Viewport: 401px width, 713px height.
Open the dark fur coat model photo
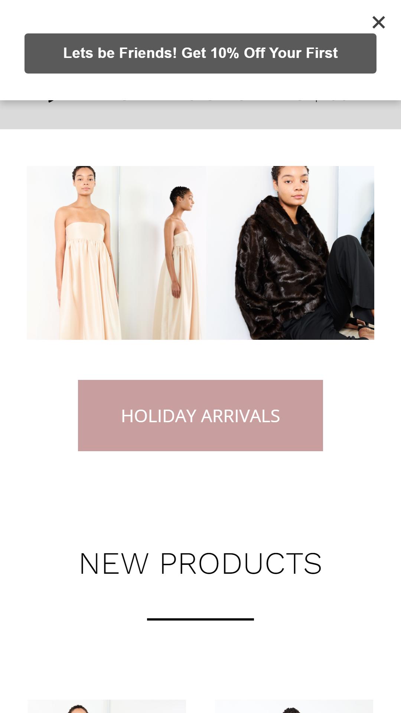[290, 253]
